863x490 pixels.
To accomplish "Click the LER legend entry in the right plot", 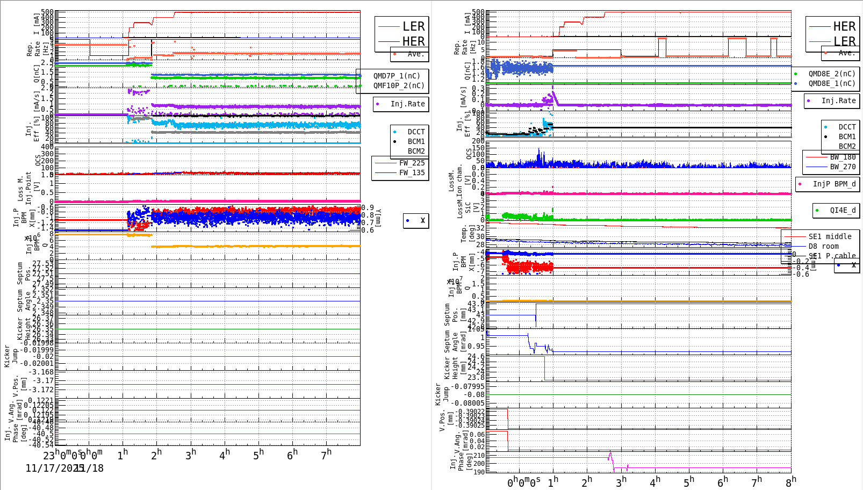I will tap(845, 41).
